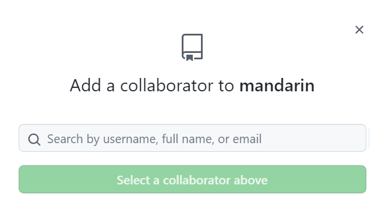
Task: Focus the collaborator search input field
Action: tap(192, 138)
